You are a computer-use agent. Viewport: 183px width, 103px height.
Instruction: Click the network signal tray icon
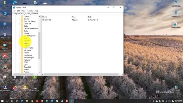(166, 101)
